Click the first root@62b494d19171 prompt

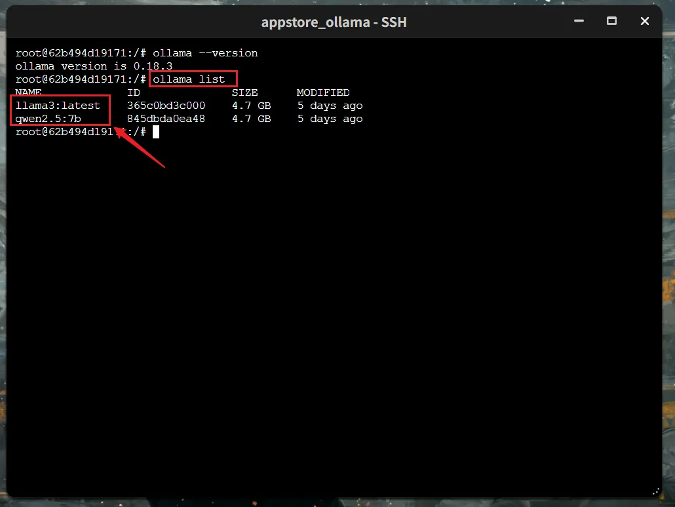(x=81, y=53)
